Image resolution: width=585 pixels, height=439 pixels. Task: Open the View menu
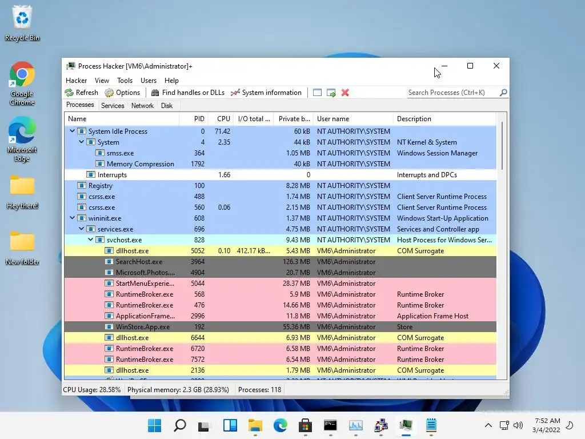[x=102, y=80]
